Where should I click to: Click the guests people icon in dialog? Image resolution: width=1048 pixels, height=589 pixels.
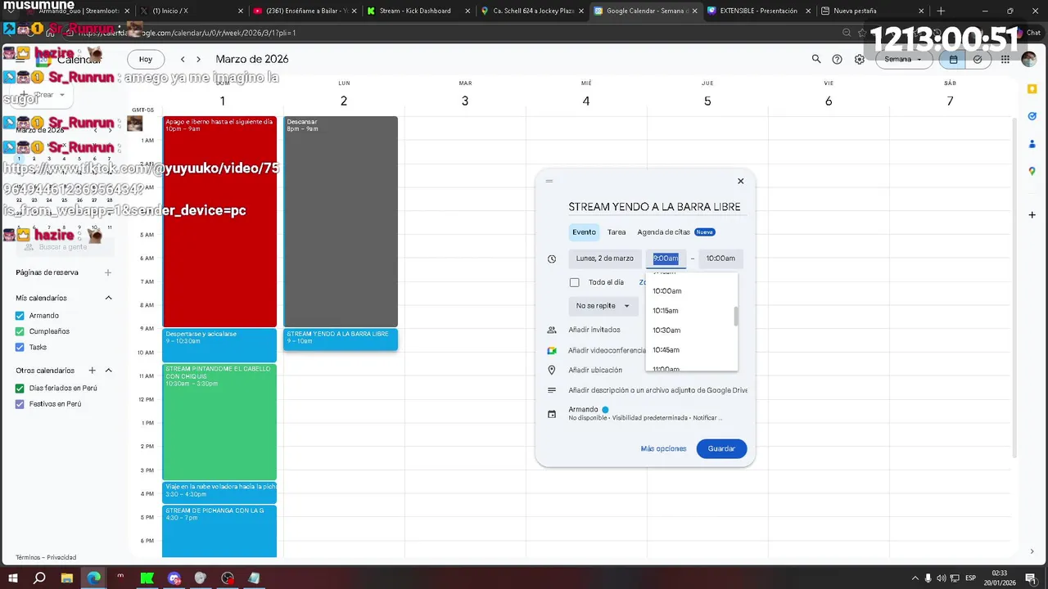(x=552, y=330)
